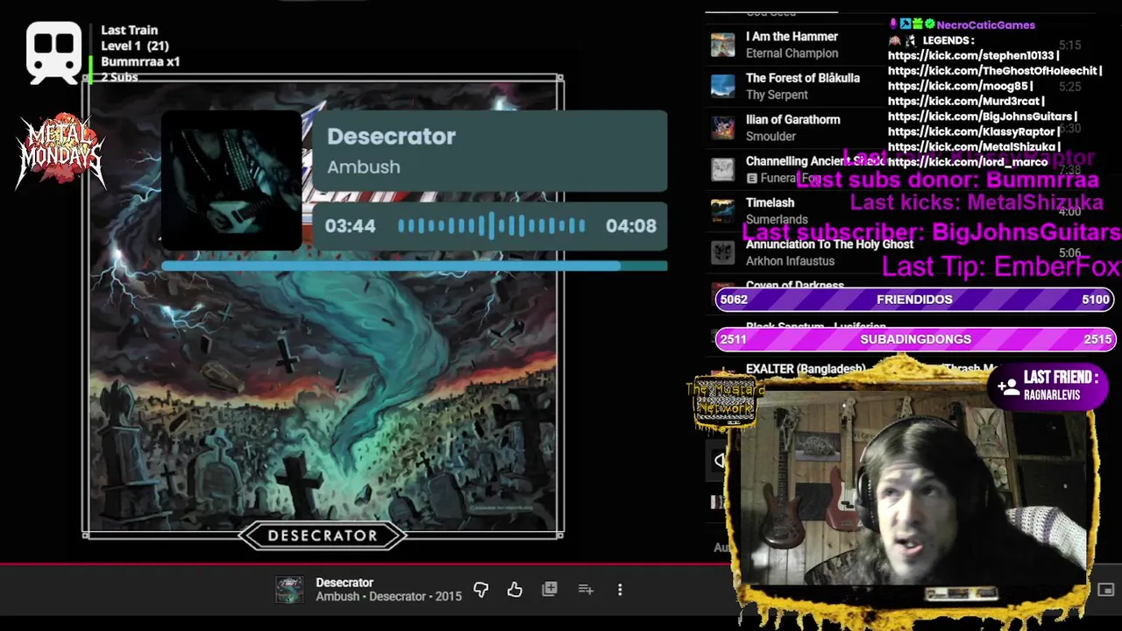Screen dimensions: 1122x631
Task: Click the purple microphone badge beside NecroCaticGames
Action: [893, 25]
